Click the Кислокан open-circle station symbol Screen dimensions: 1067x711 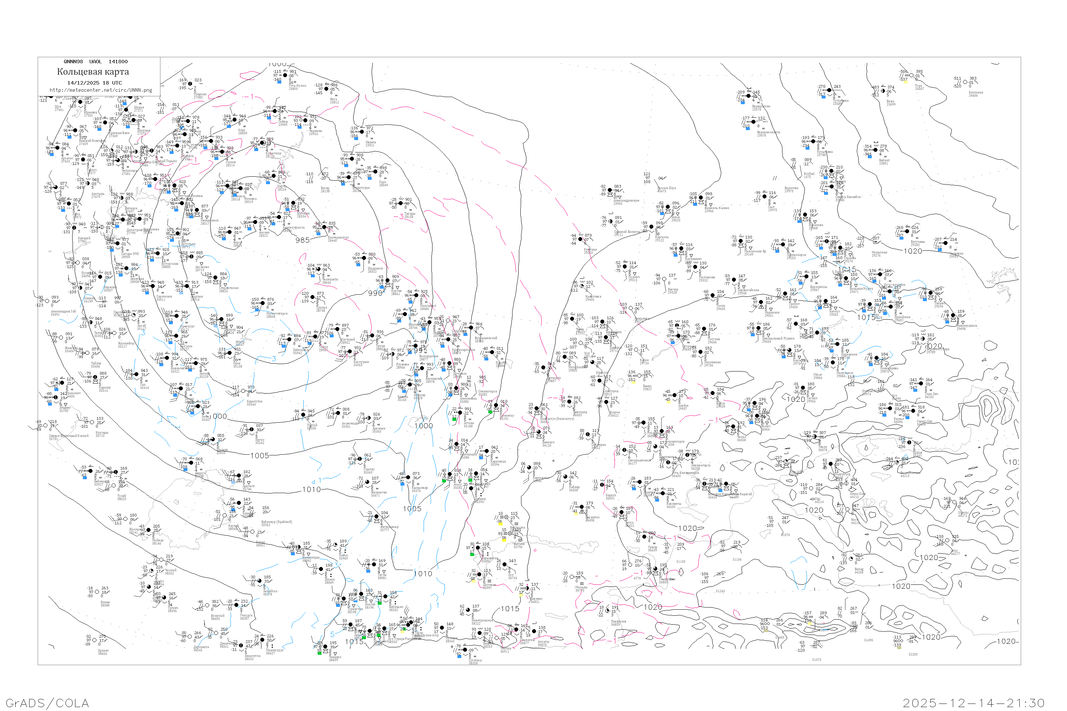tap(965, 83)
